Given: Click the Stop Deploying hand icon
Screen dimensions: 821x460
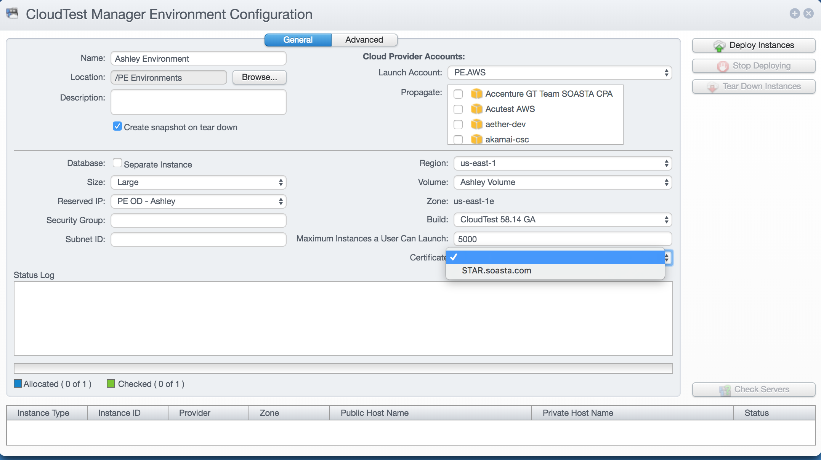Looking at the screenshot, I should pyautogui.click(x=723, y=66).
